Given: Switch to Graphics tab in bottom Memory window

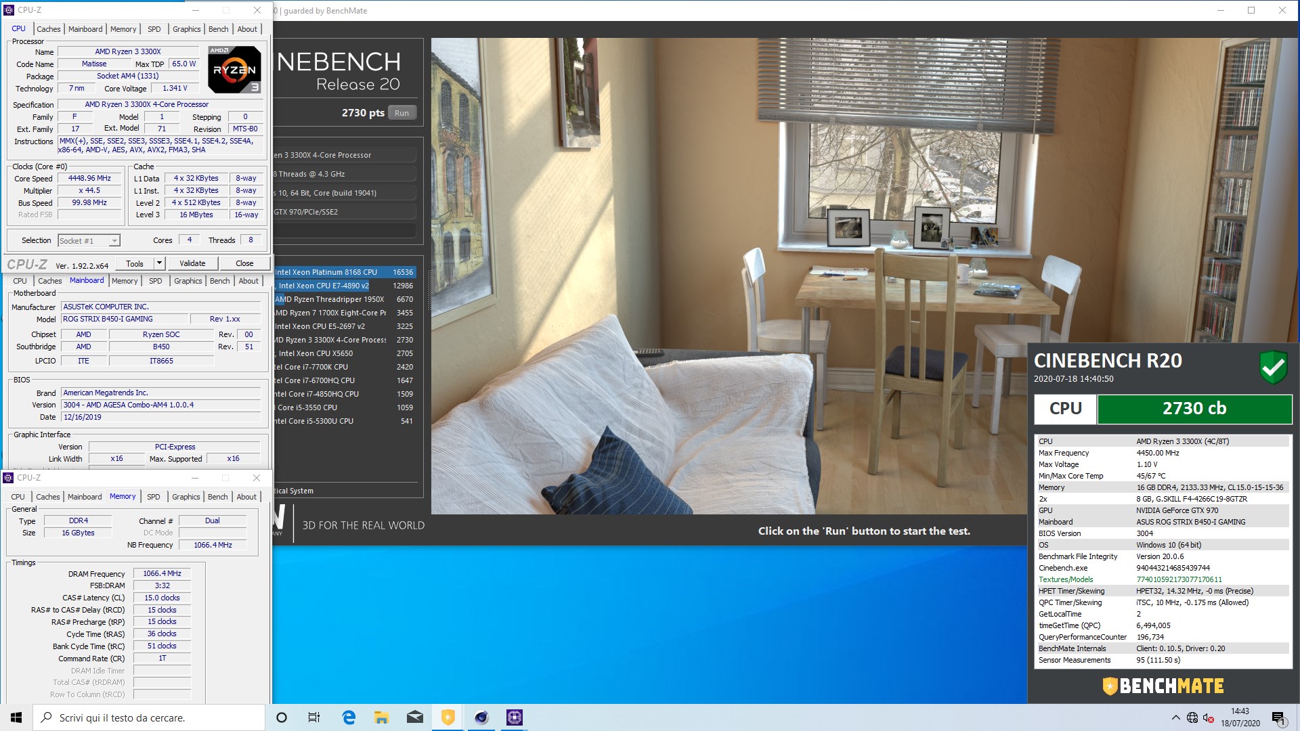Looking at the screenshot, I should (186, 497).
